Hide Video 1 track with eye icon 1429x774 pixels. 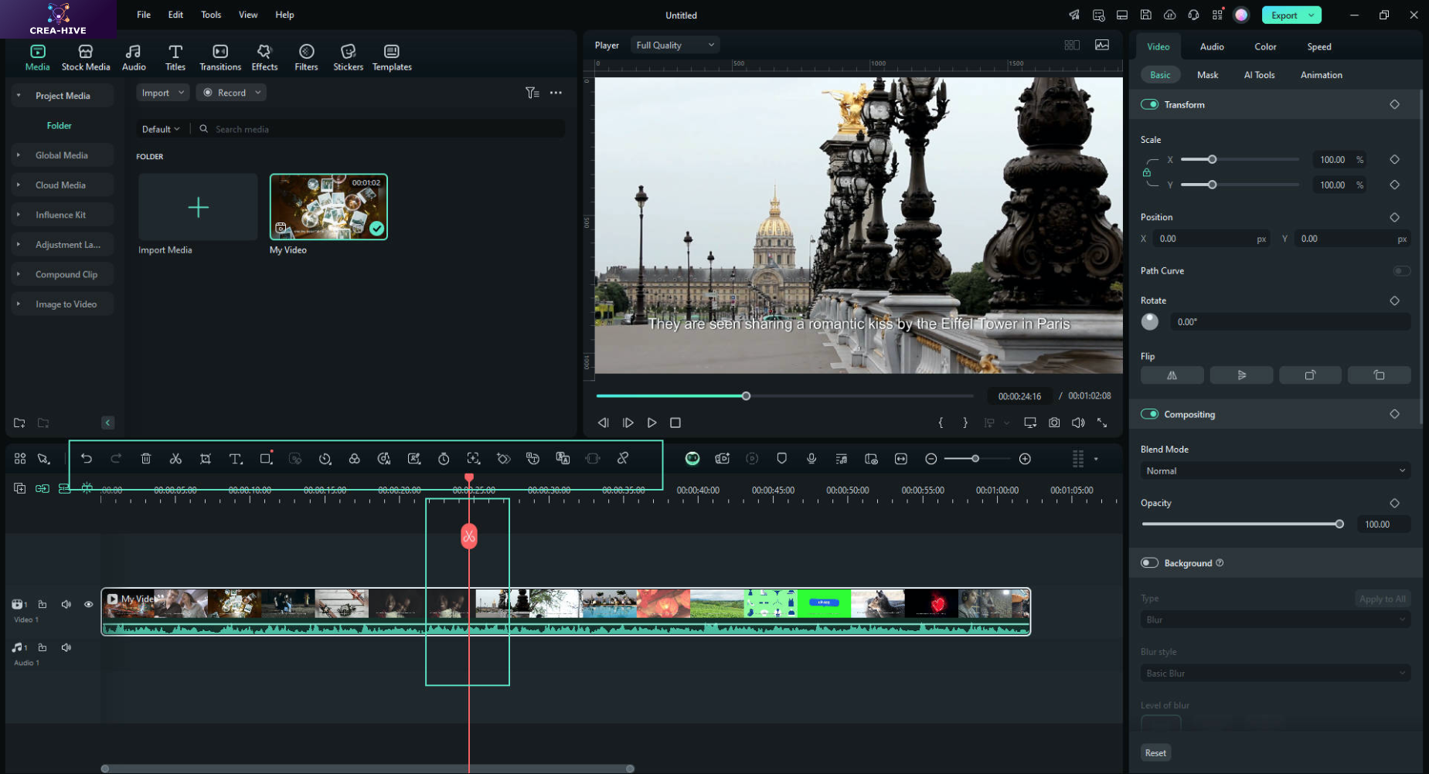click(88, 605)
